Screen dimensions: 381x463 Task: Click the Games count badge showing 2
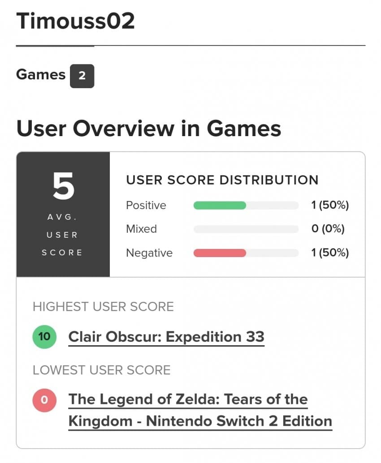82,76
